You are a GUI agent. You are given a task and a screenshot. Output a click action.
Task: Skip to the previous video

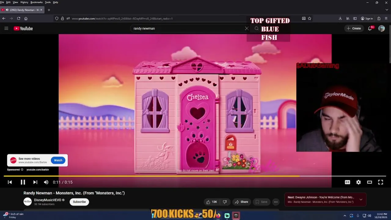10,182
